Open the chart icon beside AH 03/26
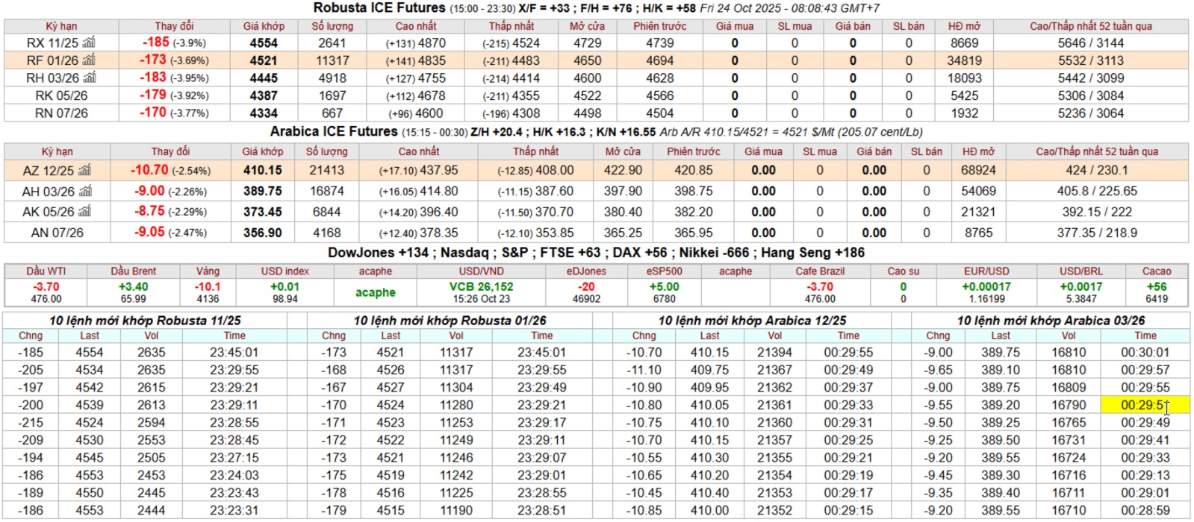The width and height of the screenshot is (1194, 522). [85, 192]
